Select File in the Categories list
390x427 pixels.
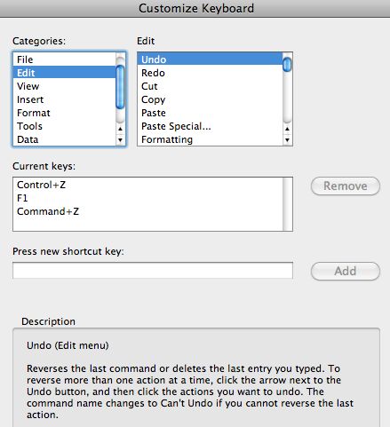pyautogui.click(x=64, y=59)
